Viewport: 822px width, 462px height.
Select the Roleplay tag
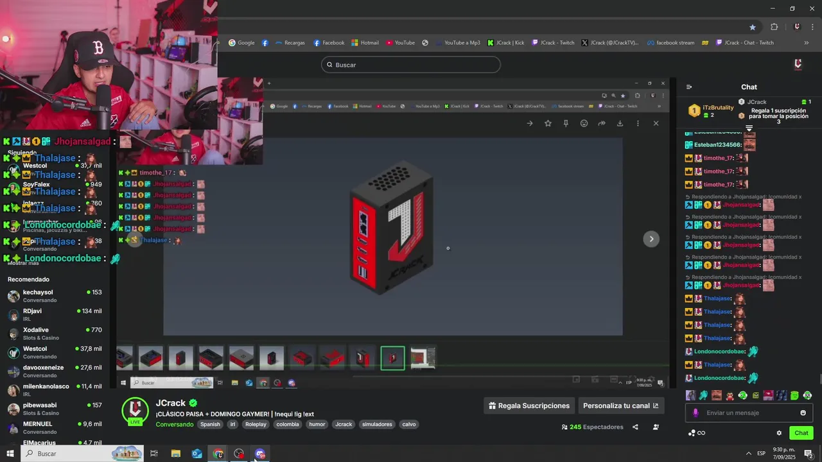coord(256,424)
